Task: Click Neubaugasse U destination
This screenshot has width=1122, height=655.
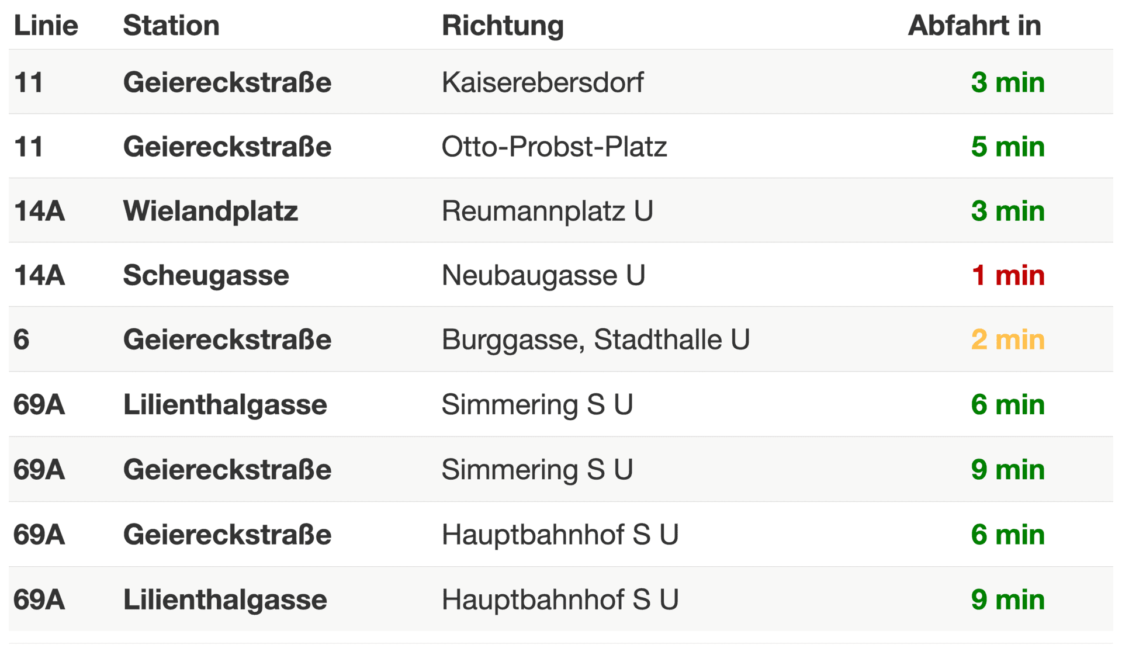Action: tap(543, 275)
